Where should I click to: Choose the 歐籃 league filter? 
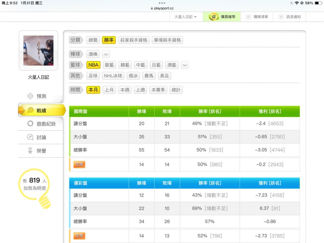109,65
